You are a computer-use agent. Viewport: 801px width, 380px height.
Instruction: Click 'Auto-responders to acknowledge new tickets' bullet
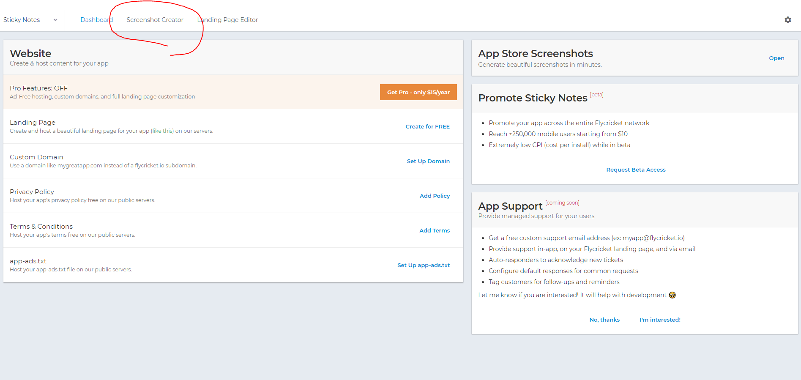click(556, 260)
